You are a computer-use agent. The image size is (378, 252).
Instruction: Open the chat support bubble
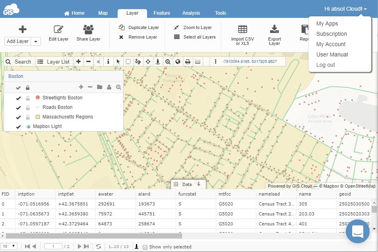pos(358,231)
